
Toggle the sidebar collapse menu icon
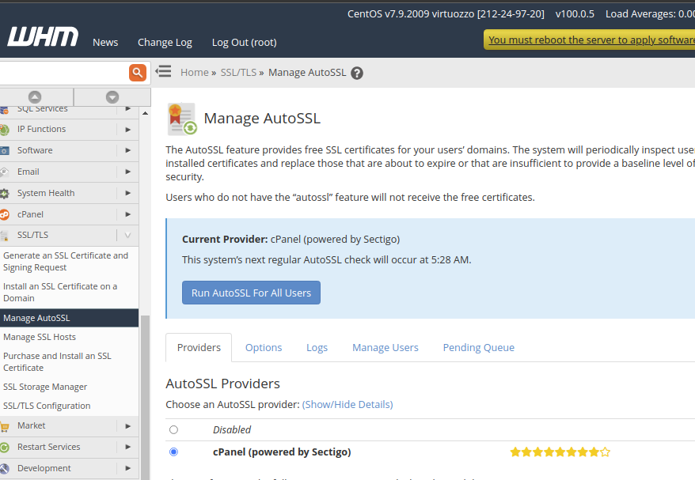click(163, 71)
